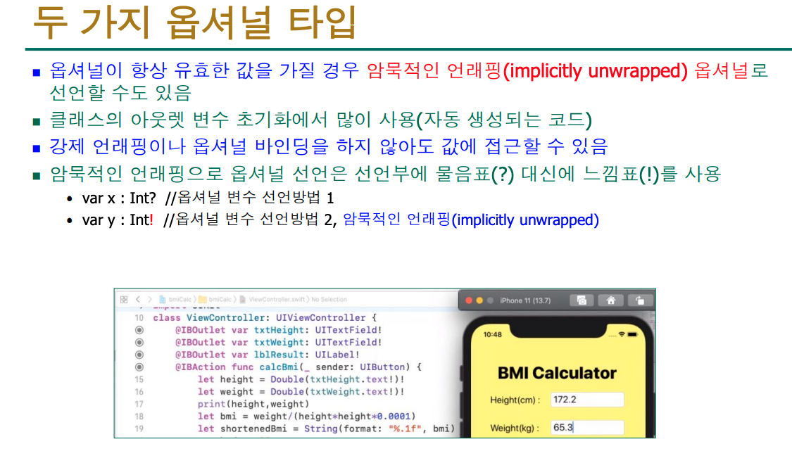The image size is (792, 451).
Task: Open the Xcode related items grid icon
Action: (x=124, y=300)
